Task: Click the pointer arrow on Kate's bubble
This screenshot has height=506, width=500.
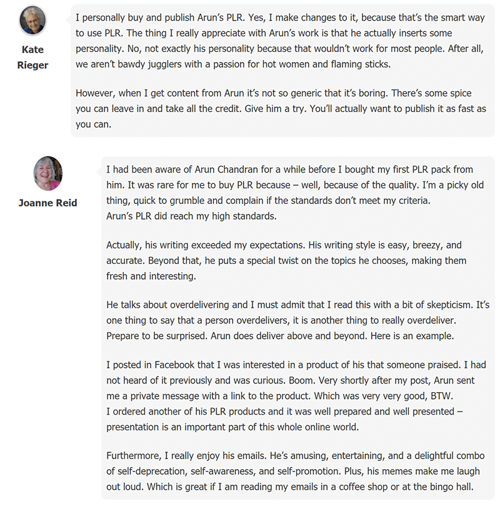Action: (x=68, y=21)
